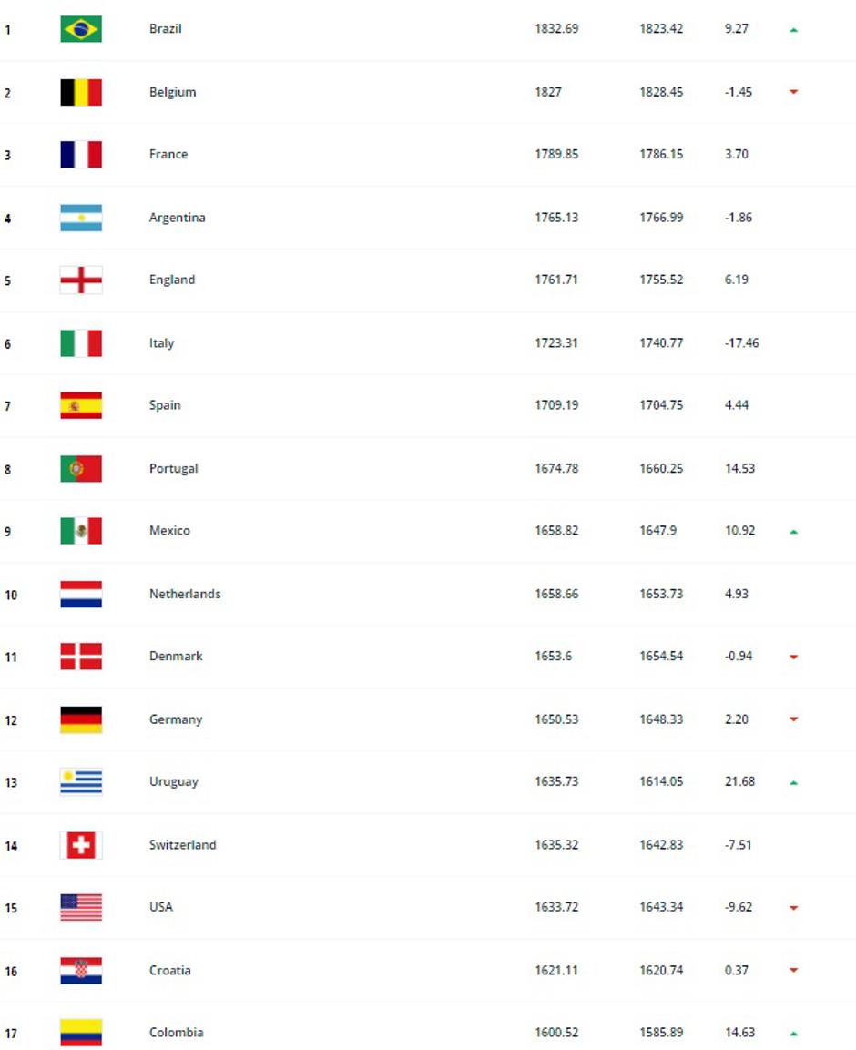Click Croatia's red down arrow
This screenshot has height=1050, width=856.
pyautogui.click(x=794, y=971)
